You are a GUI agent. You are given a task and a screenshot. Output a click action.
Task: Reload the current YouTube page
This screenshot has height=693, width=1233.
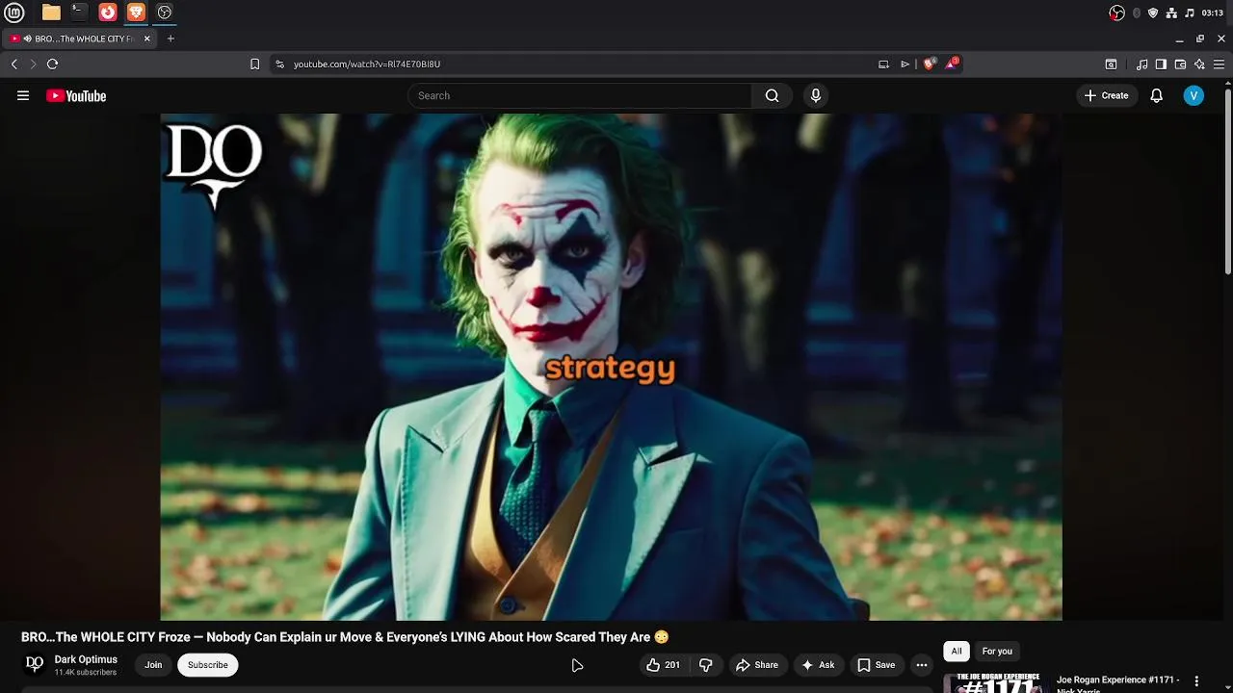pyautogui.click(x=52, y=64)
